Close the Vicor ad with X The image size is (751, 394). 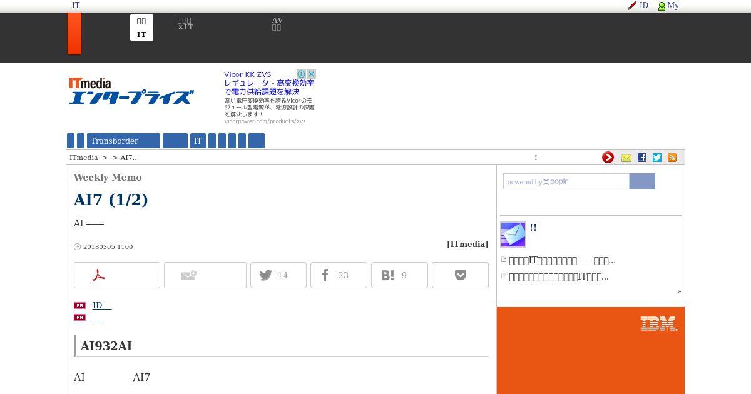click(311, 74)
